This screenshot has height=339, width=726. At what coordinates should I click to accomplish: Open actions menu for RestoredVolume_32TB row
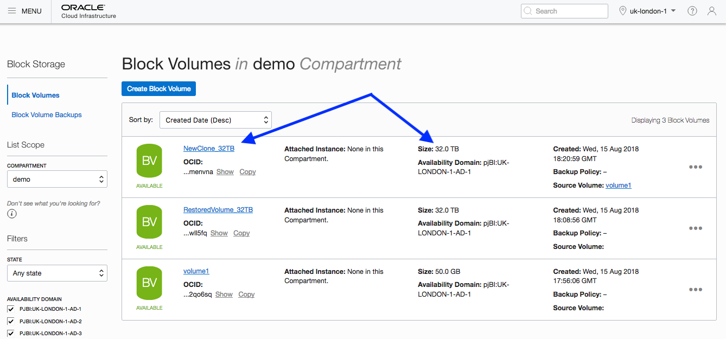[695, 228]
